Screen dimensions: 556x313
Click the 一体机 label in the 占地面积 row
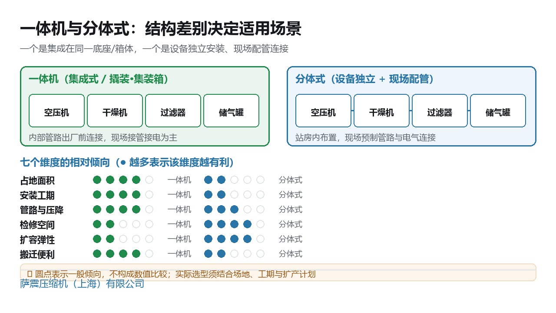[x=179, y=180]
